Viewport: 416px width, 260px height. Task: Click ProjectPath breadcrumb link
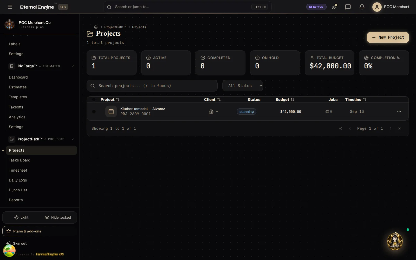click(115, 27)
